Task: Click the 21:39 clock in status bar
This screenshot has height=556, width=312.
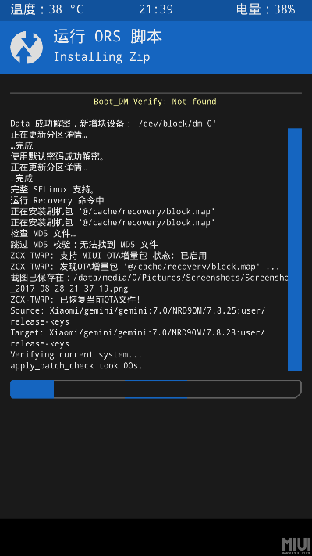Action: pos(156,9)
